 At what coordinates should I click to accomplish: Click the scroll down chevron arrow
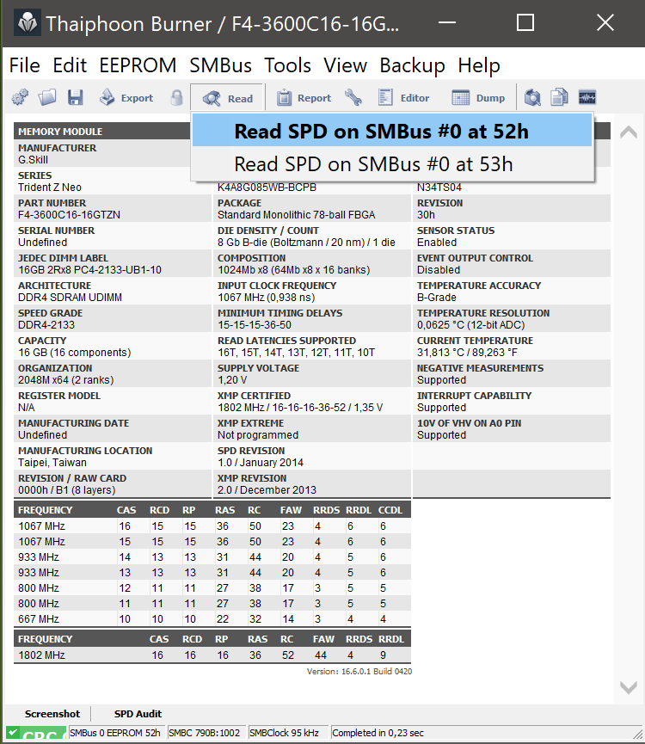point(629,686)
